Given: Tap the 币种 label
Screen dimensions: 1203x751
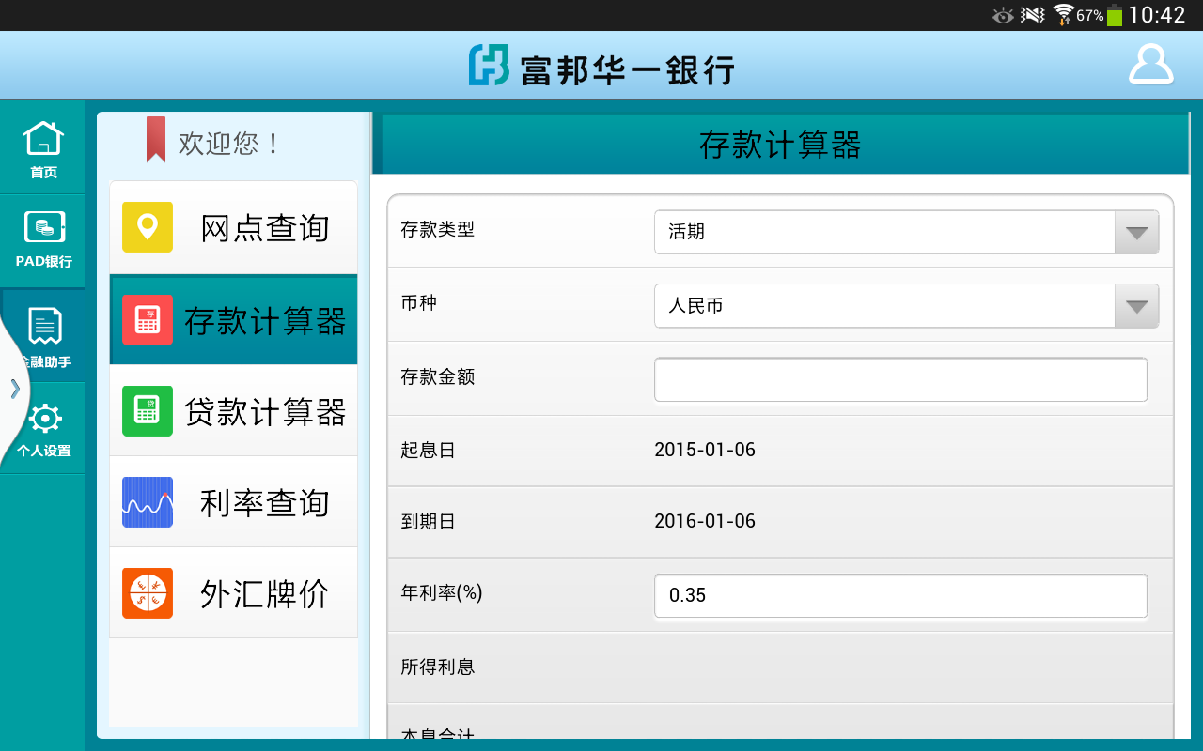Looking at the screenshot, I should click(x=419, y=303).
